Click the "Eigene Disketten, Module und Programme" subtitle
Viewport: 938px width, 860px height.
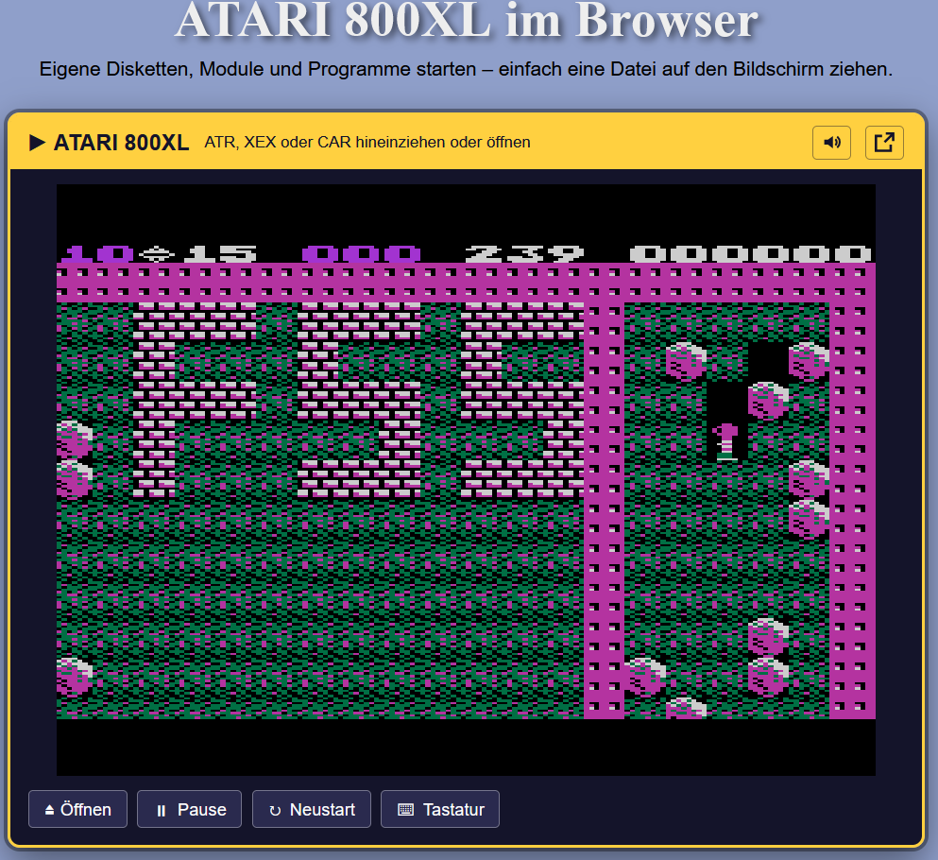coord(466,69)
